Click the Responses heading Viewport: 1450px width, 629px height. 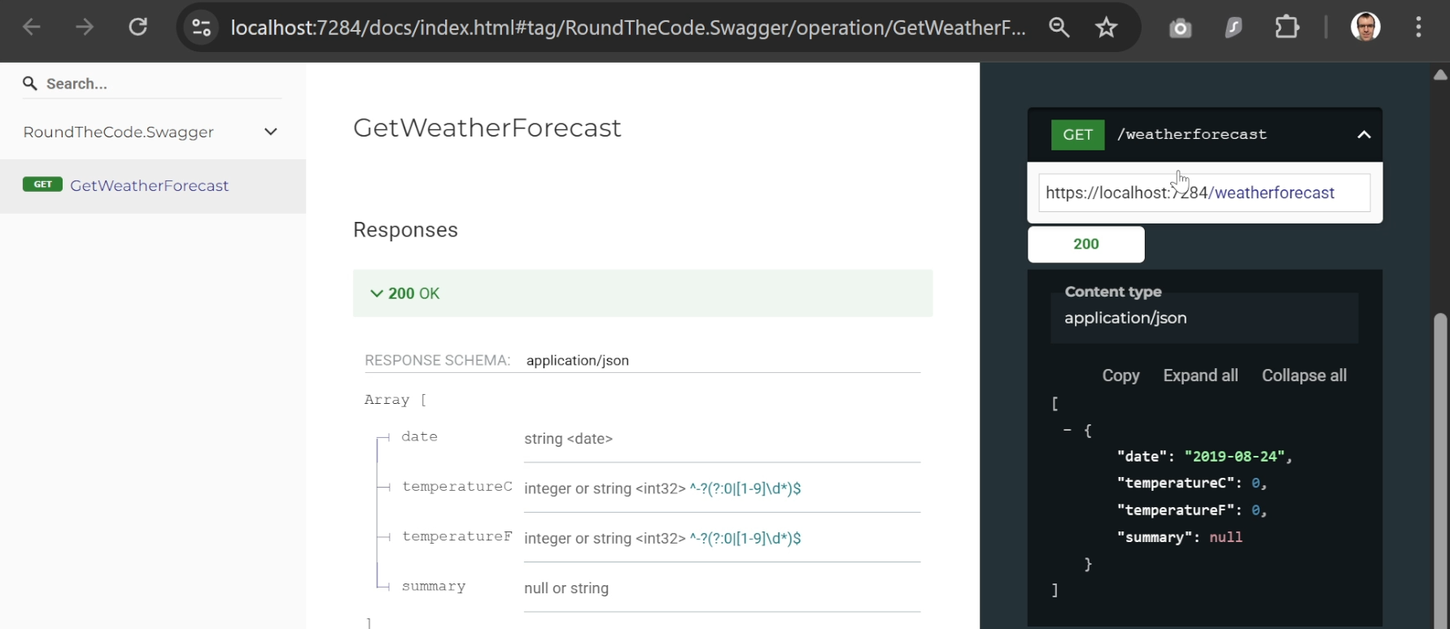[x=405, y=230]
